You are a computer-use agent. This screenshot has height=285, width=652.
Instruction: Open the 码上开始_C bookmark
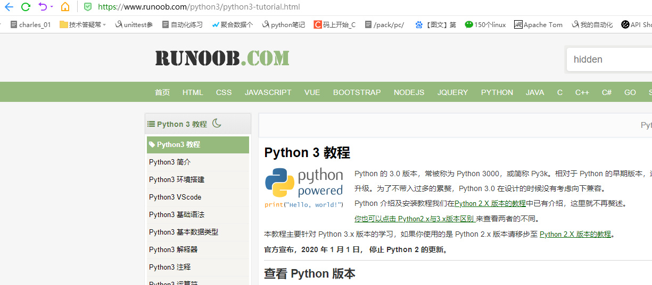pyautogui.click(x=335, y=24)
